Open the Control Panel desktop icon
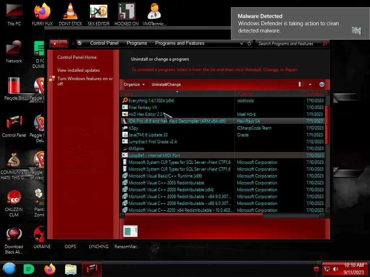Viewport: 370px width, 277px height. click(14, 126)
